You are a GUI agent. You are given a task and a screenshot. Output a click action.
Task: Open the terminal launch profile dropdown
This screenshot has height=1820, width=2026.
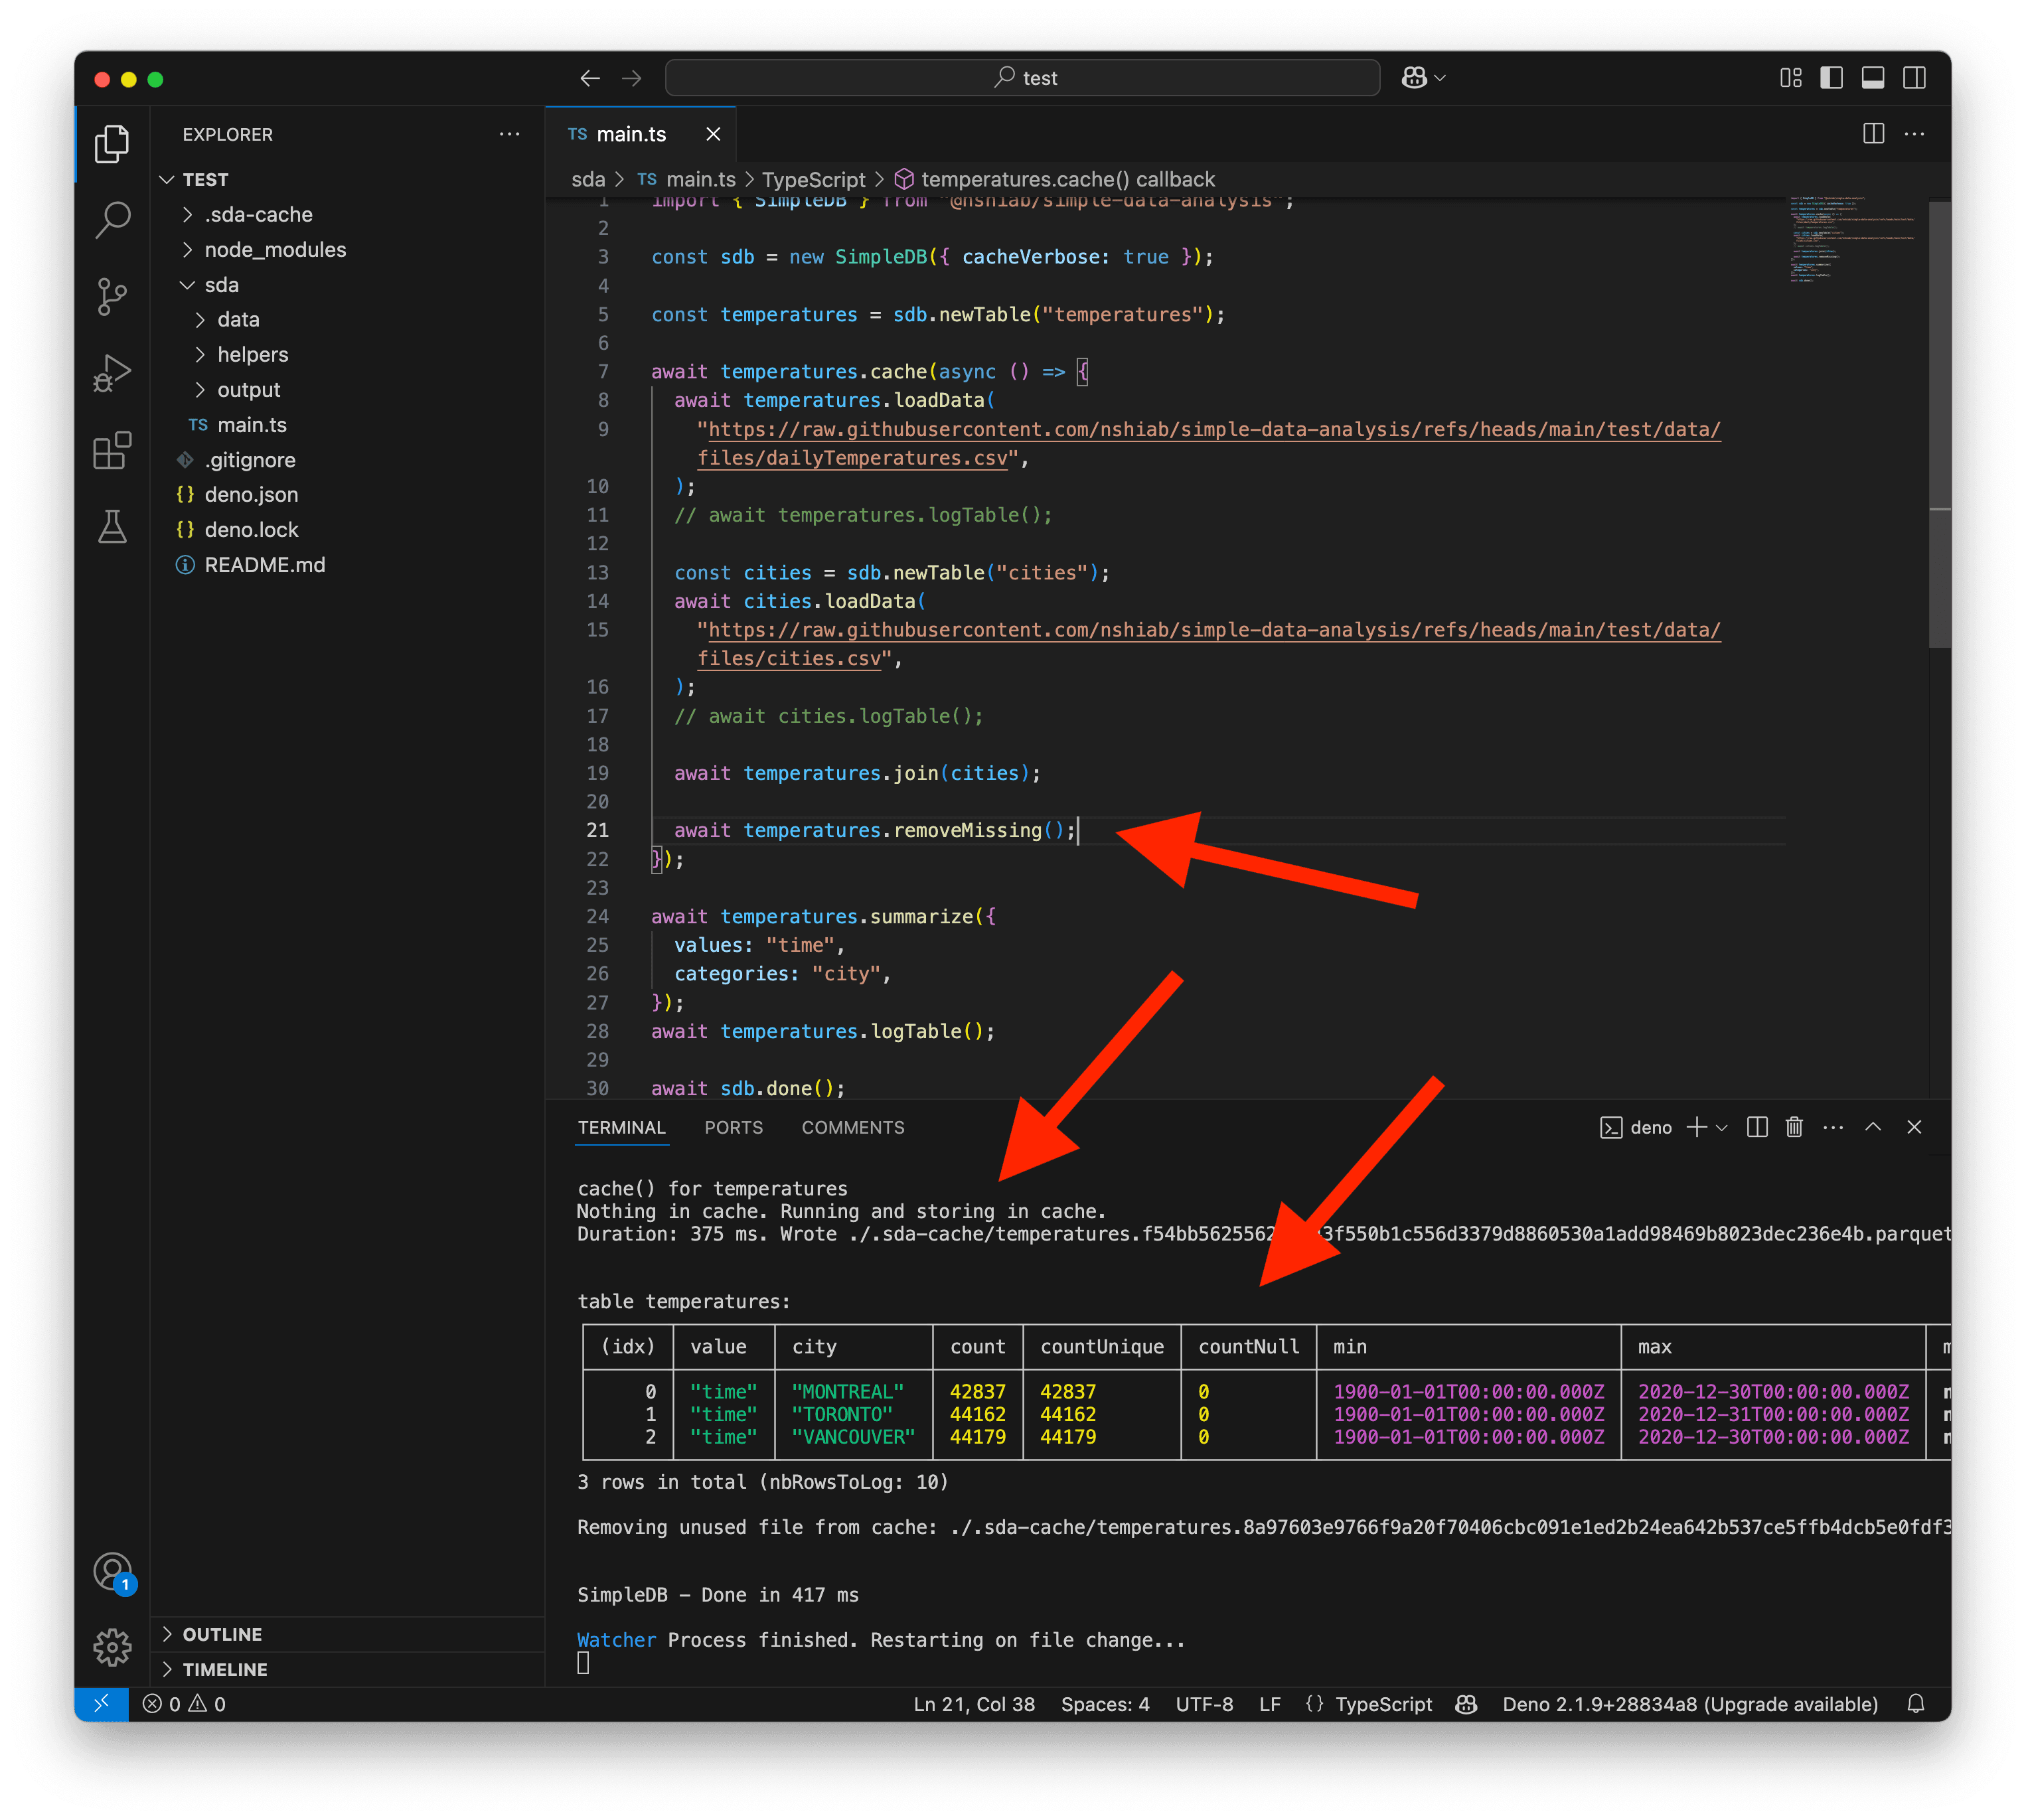tap(1721, 1128)
